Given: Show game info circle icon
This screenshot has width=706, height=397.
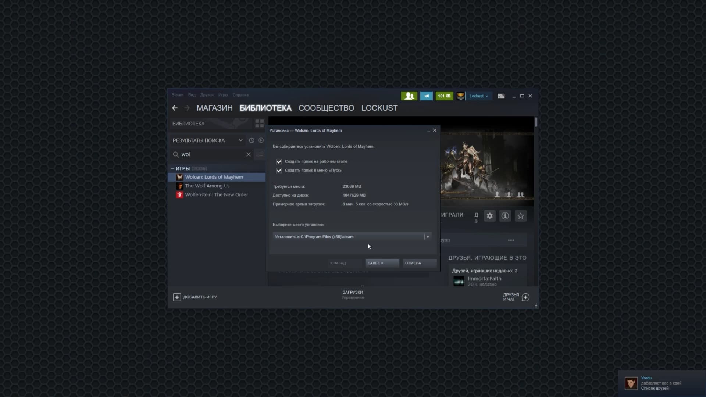Looking at the screenshot, I should pyautogui.click(x=505, y=216).
